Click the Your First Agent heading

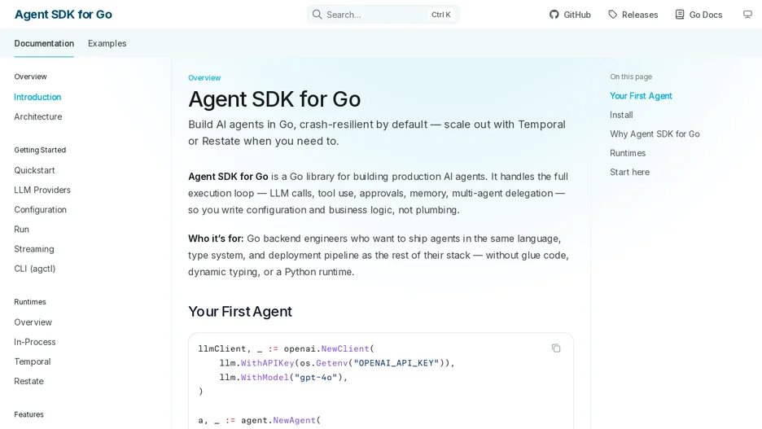(x=240, y=312)
